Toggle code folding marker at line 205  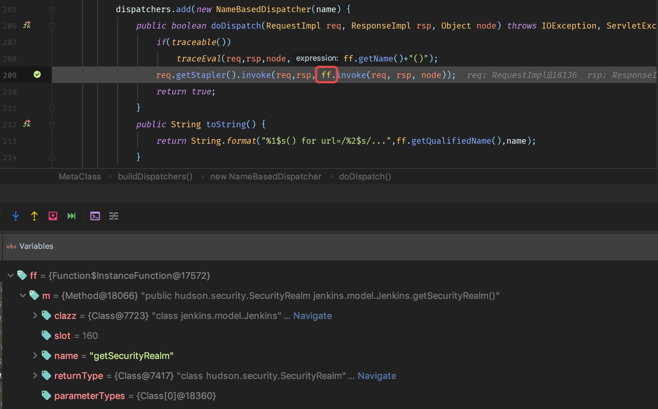(x=52, y=10)
